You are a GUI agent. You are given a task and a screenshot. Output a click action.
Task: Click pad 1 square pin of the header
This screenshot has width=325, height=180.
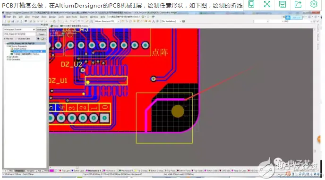coord(105,118)
